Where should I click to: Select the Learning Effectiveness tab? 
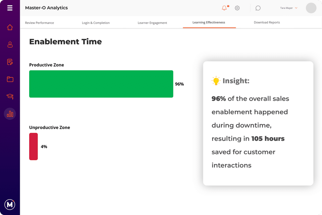tap(209, 23)
